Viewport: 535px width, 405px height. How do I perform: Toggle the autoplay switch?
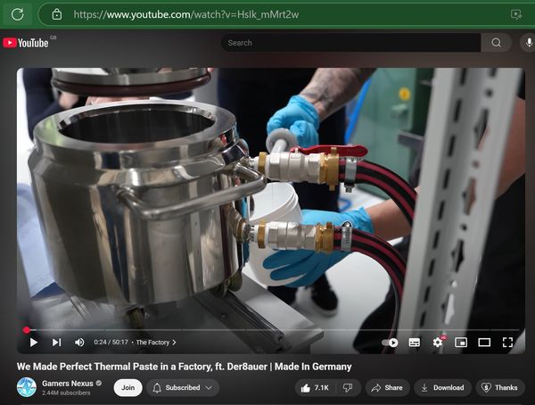coord(390,343)
